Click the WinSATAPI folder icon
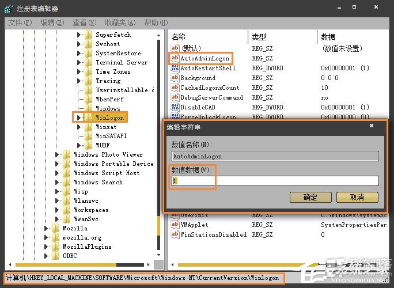The image size is (394, 288). [x=88, y=136]
